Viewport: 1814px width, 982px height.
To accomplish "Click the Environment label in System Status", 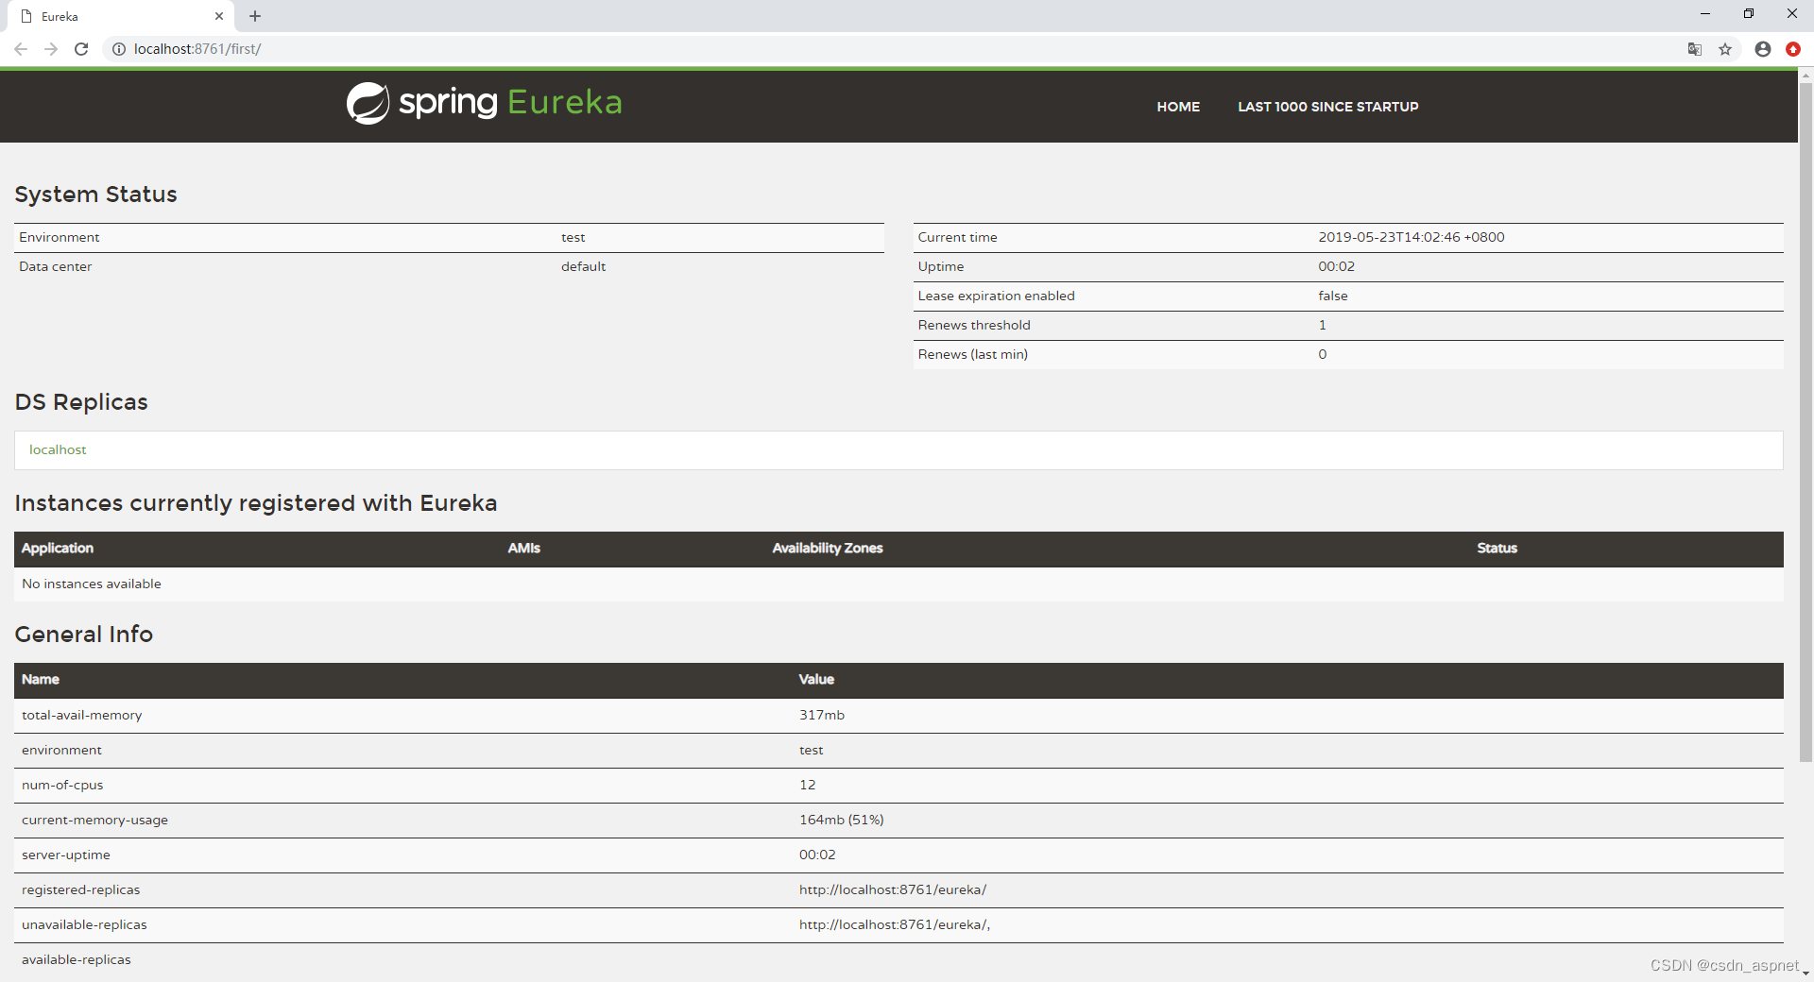I will coord(60,237).
